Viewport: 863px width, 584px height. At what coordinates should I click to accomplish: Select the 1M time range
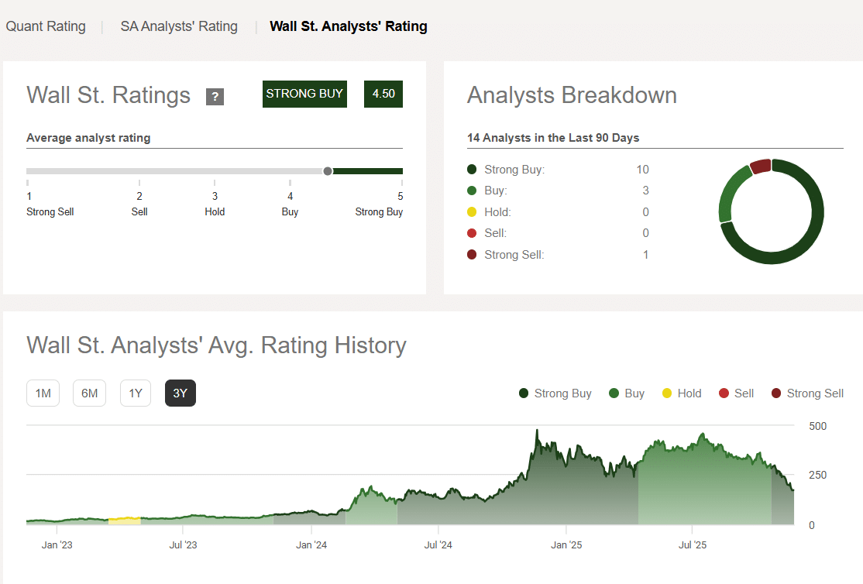pos(43,393)
